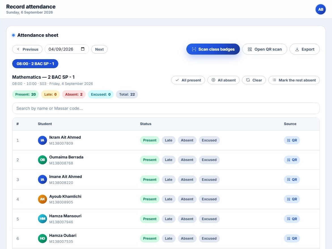This screenshot has width=332, height=249.
Task: Click the Status column header
Action: tap(145, 124)
